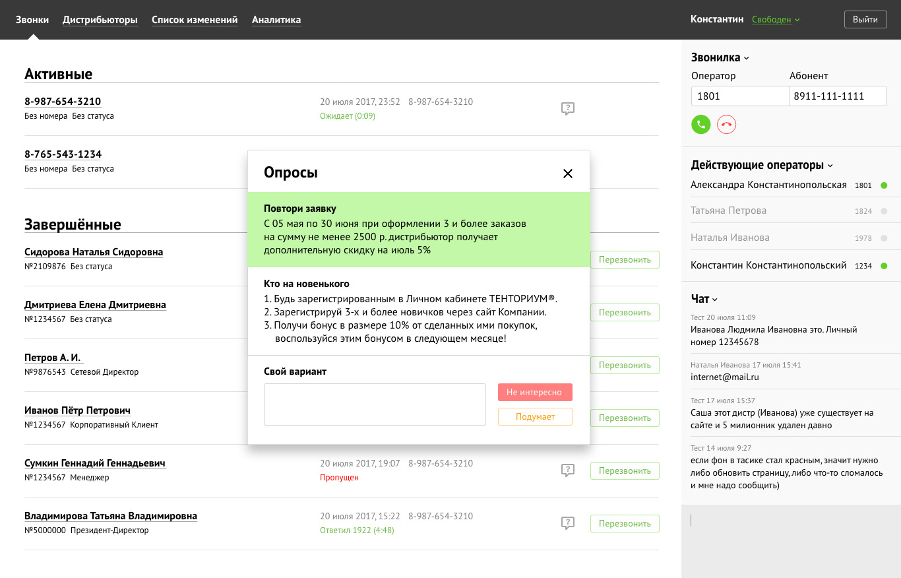The width and height of the screenshot is (901, 578).
Task: Toggle online status dot for Александра Константинопольская
Action: pyautogui.click(x=884, y=185)
